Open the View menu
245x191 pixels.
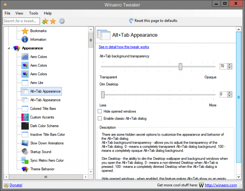pyautogui.click(x=19, y=13)
